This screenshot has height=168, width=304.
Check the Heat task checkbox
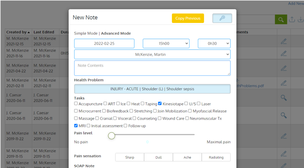pyautogui.click(x=128, y=104)
